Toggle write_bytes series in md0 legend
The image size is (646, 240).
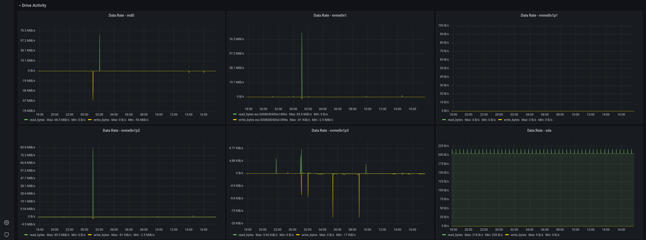(101, 120)
